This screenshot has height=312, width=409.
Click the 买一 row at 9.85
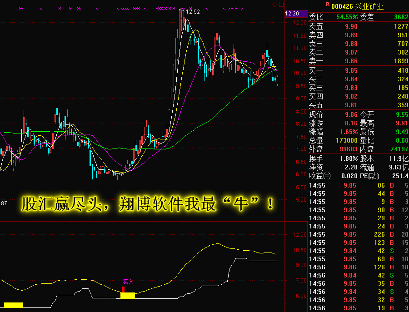tap(359, 70)
